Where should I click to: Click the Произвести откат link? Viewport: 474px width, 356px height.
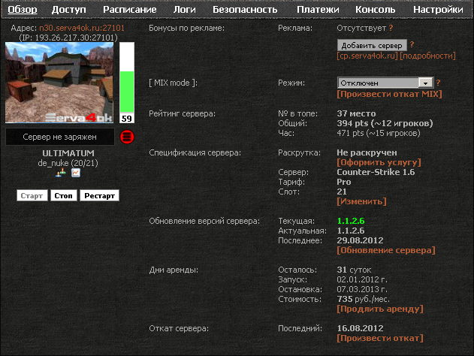tap(380, 338)
